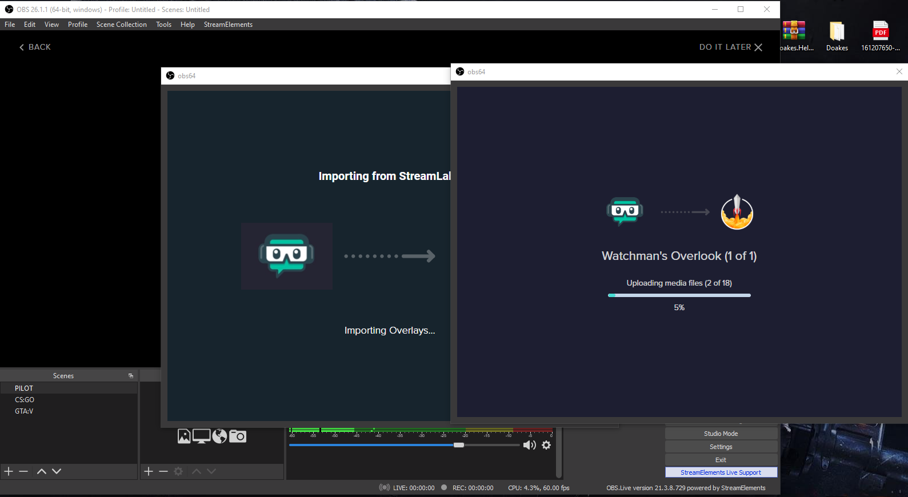Open the Scene Collection menu
The height and width of the screenshot is (497, 908).
click(121, 25)
